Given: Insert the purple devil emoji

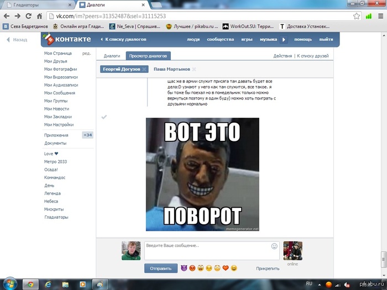Looking at the screenshot, I should (184, 268).
